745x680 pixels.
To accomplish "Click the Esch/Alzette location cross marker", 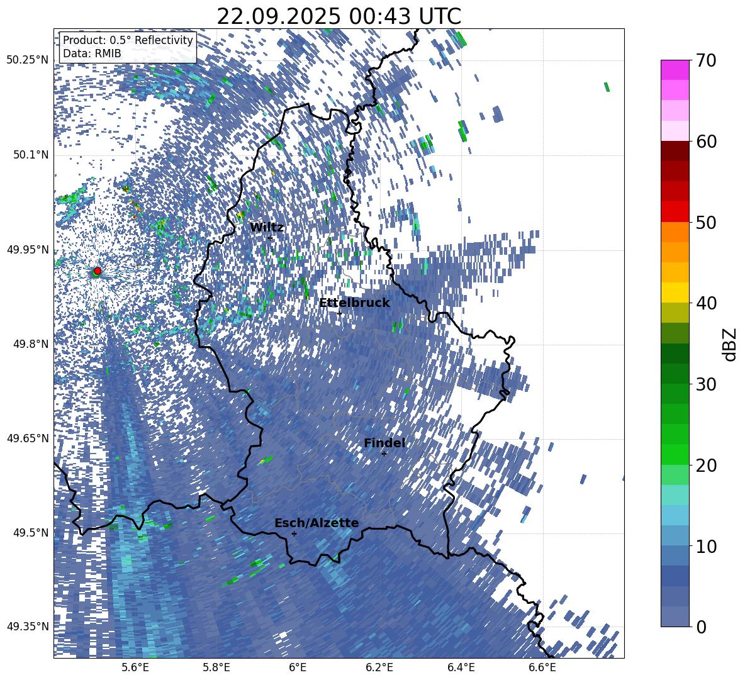I will pos(294,533).
